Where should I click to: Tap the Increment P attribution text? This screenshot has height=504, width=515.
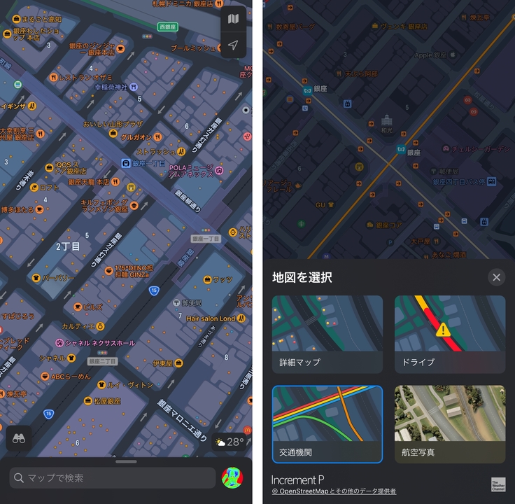[x=297, y=480]
